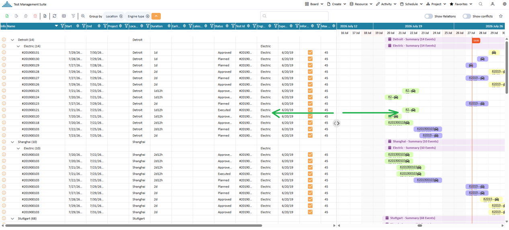Click the favorite star outline icon

(x=501, y=16)
